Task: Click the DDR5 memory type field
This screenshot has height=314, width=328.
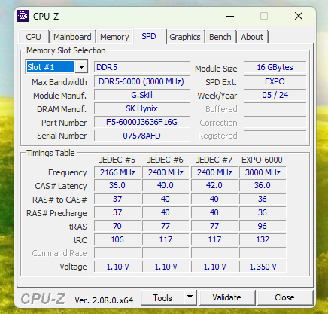Action: pos(142,67)
